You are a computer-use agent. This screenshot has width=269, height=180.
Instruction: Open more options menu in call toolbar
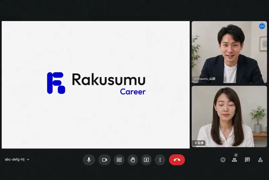[160, 160]
